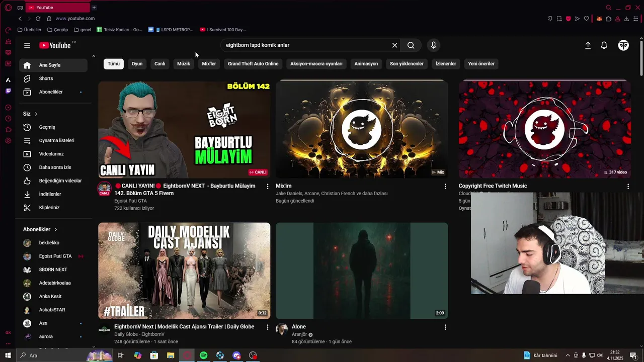Select the Oyun filter chip

(x=137, y=64)
